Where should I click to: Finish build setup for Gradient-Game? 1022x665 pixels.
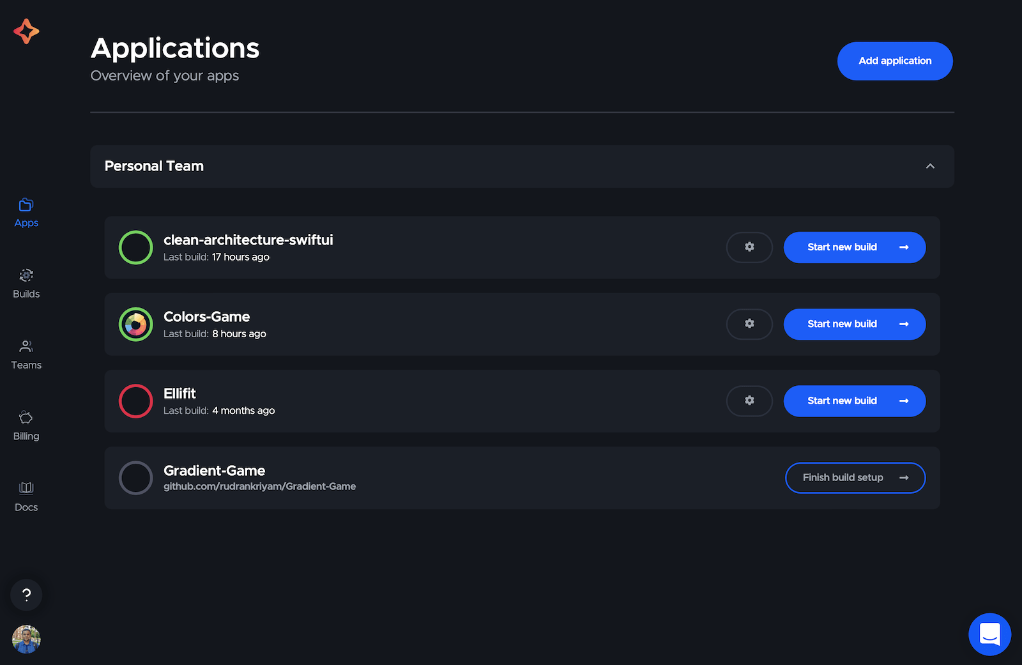click(855, 478)
